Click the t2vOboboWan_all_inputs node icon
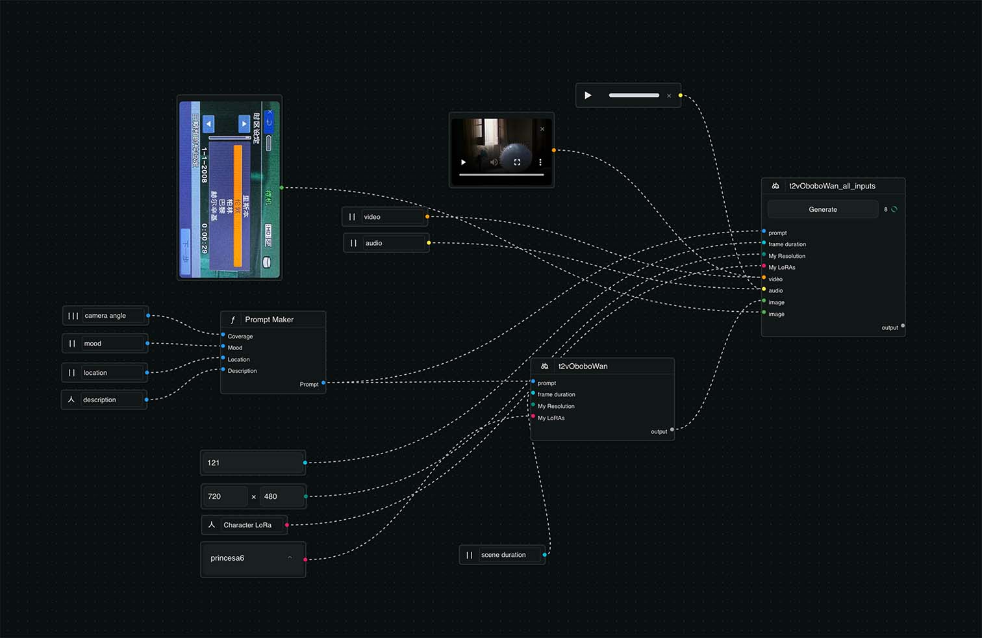 (775, 186)
